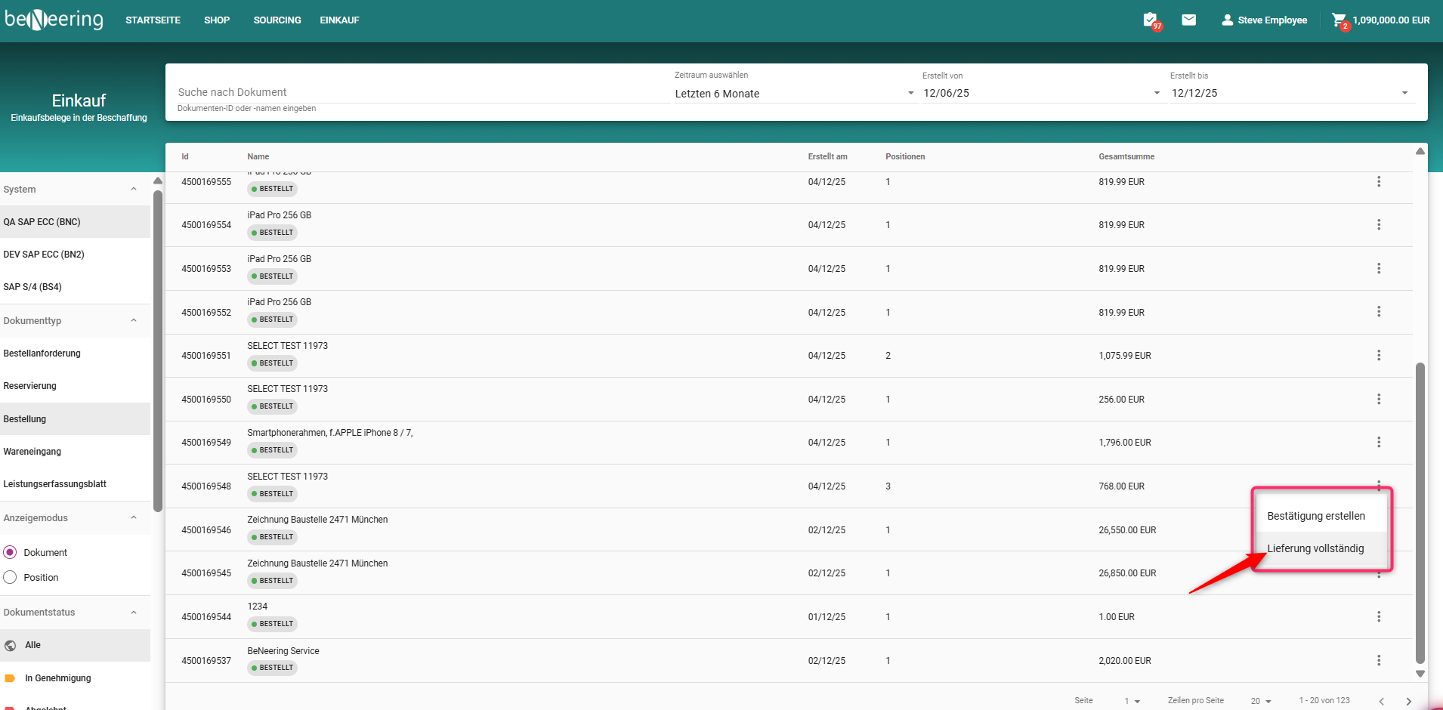Collapse the Dokumenttyp filter section
This screenshot has width=1443, height=710.
pyautogui.click(x=134, y=320)
